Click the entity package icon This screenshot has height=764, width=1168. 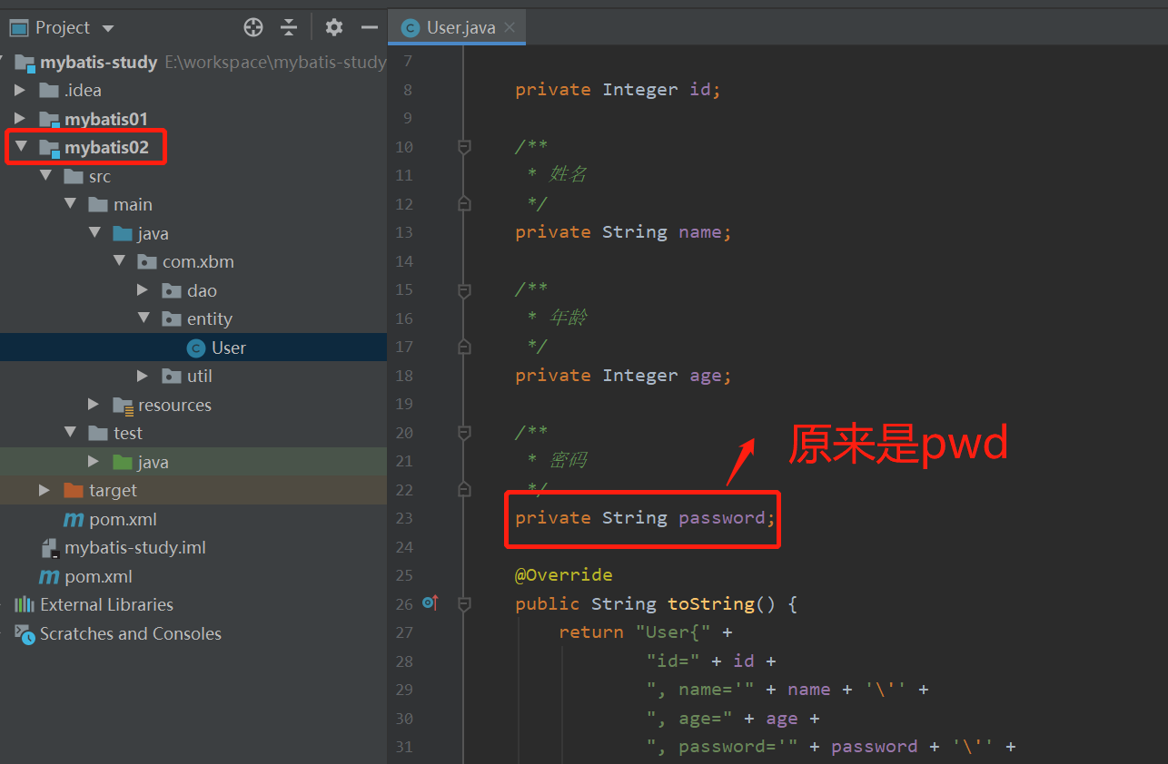pyautogui.click(x=172, y=318)
